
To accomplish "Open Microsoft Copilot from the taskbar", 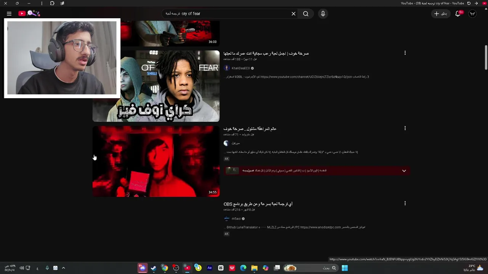I will click(x=266, y=268).
